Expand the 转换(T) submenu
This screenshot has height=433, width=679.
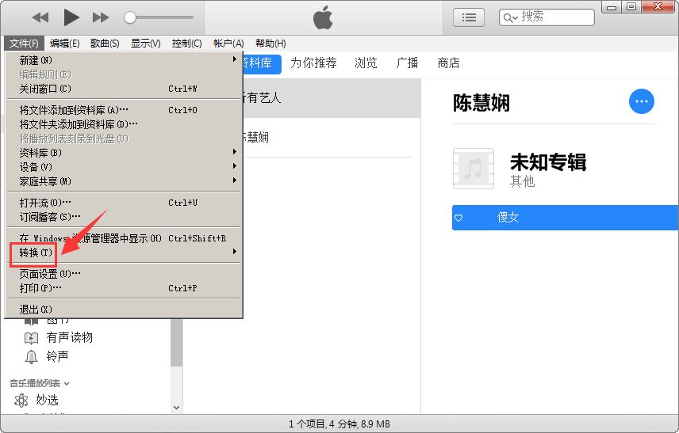pyautogui.click(x=36, y=252)
